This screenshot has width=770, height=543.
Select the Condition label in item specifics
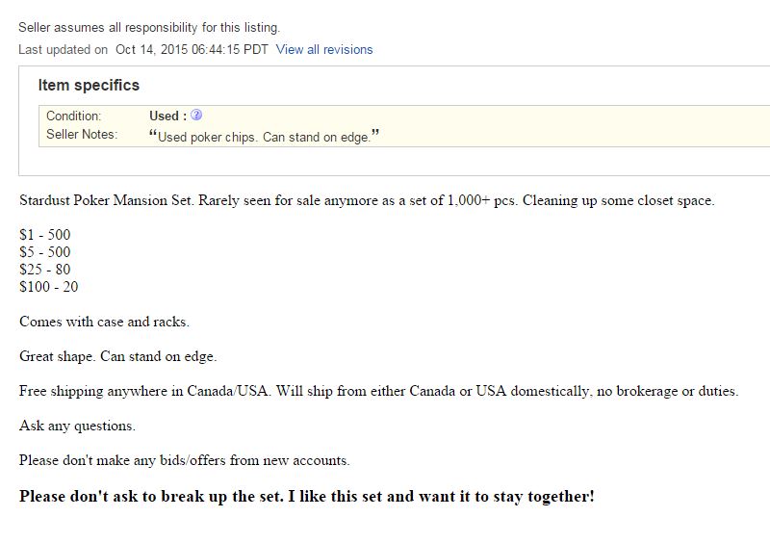pos(74,116)
